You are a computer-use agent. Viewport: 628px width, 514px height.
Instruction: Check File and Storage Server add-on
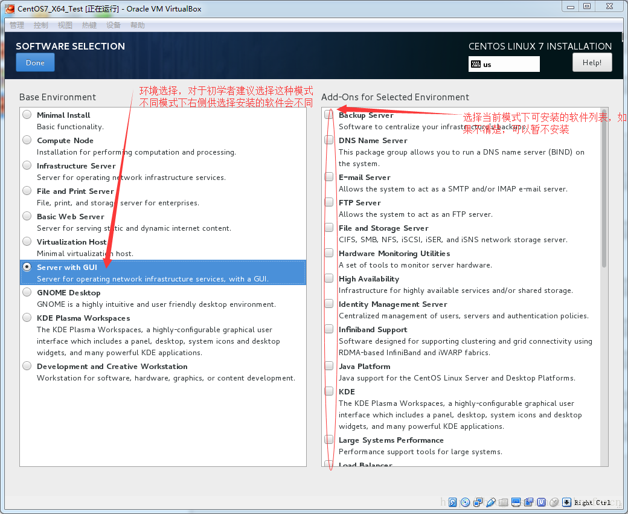click(x=329, y=228)
